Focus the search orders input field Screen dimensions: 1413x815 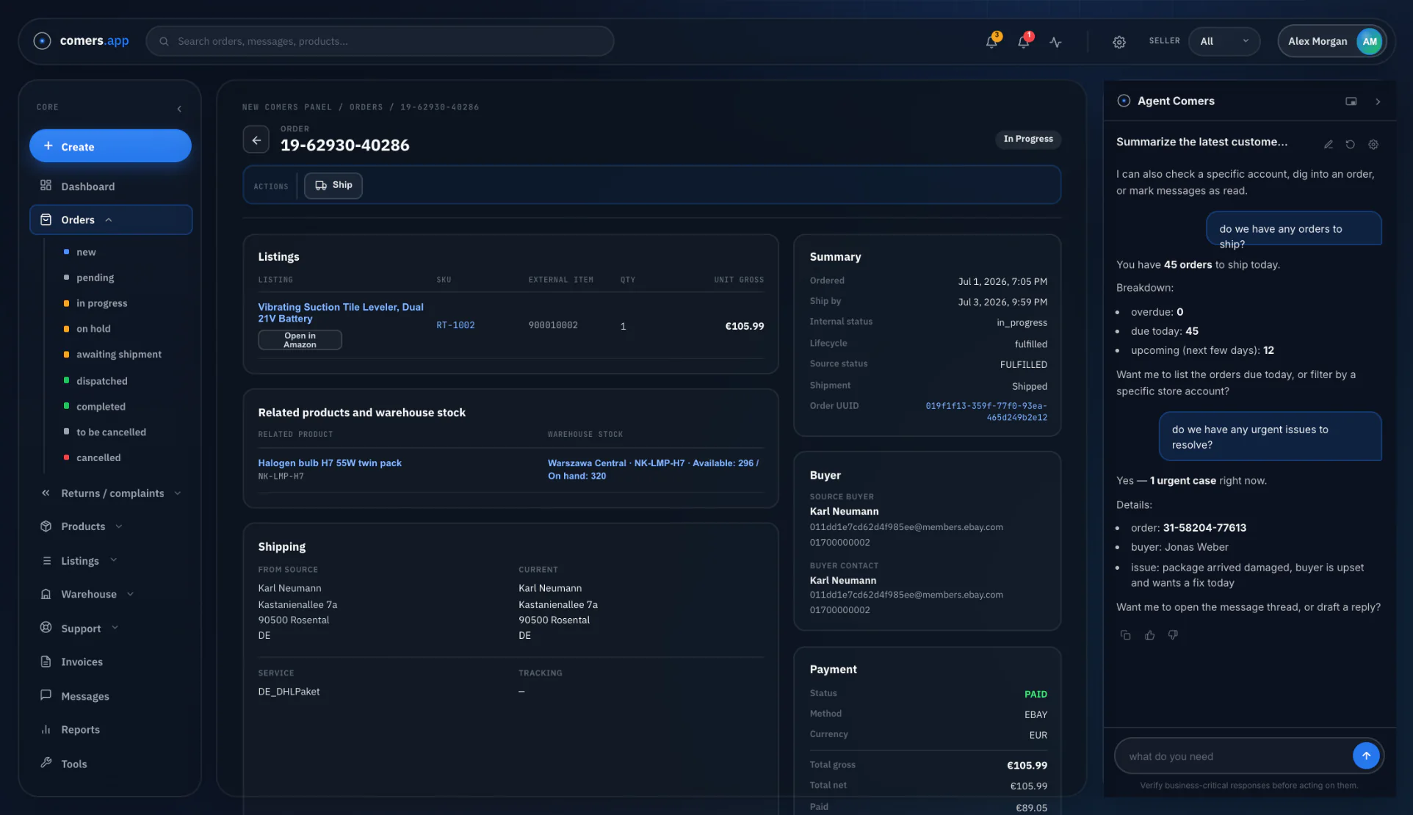tap(380, 41)
